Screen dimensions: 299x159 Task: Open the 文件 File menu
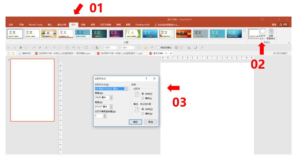(11, 25)
